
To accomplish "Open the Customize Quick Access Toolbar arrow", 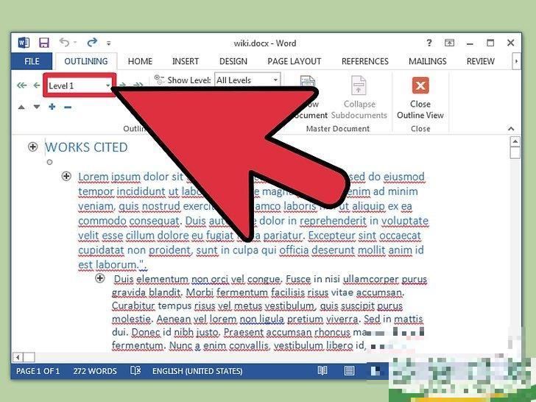I will [109, 43].
